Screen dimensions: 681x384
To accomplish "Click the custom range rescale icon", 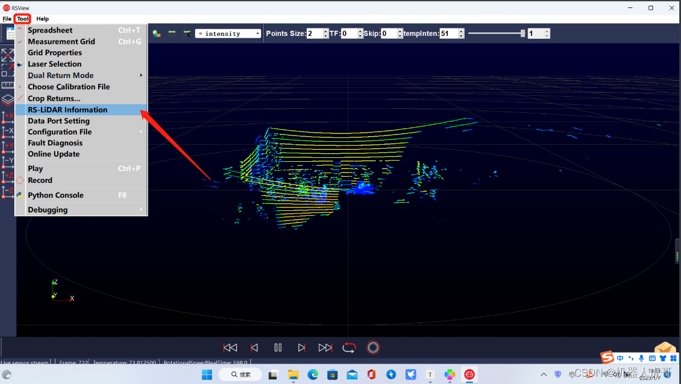I will pyautogui.click(x=187, y=34).
